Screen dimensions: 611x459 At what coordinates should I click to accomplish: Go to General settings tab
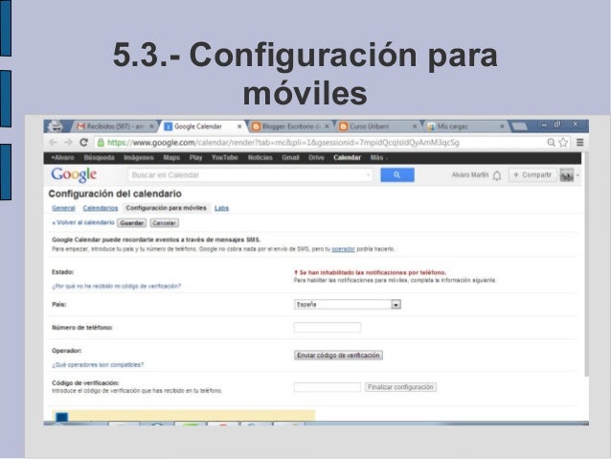tap(63, 208)
